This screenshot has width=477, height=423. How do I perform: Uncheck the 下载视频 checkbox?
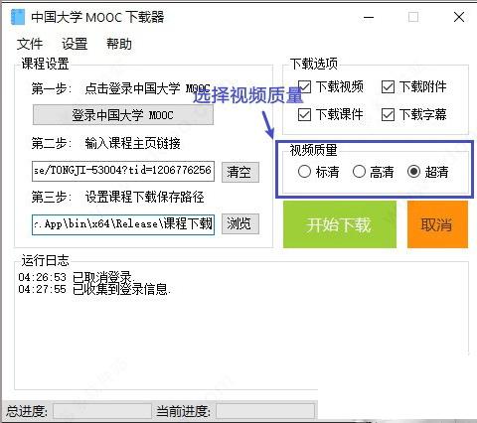pyautogui.click(x=304, y=87)
